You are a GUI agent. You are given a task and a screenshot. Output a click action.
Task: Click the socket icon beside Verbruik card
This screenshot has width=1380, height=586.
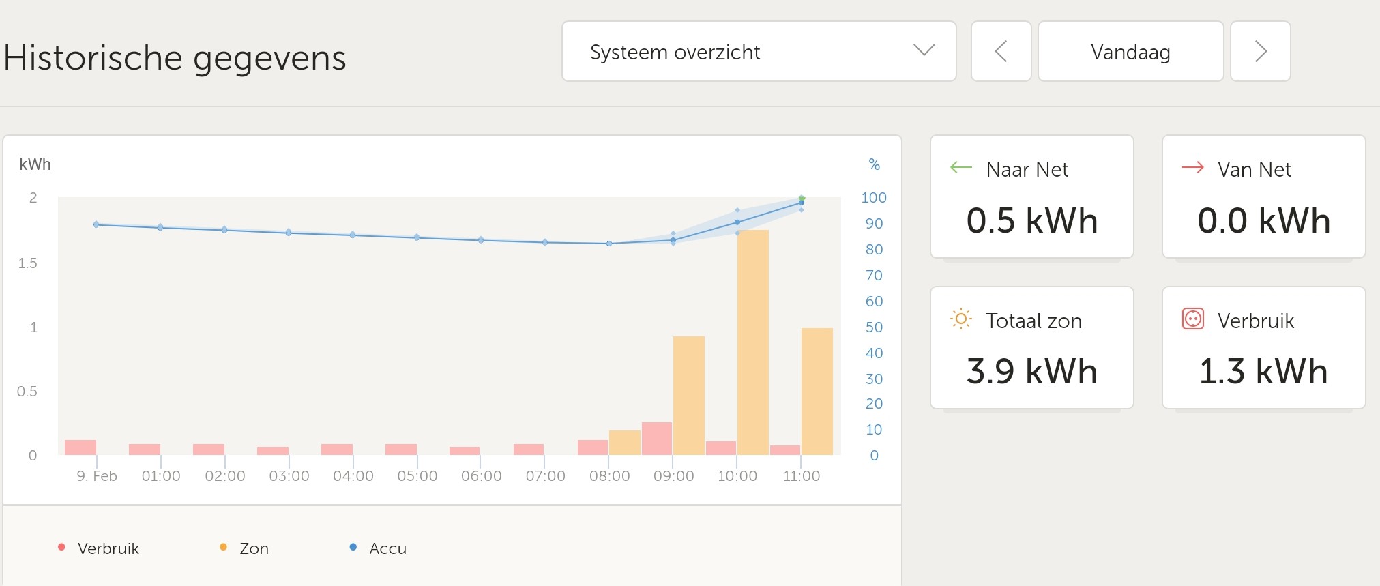(1192, 319)
